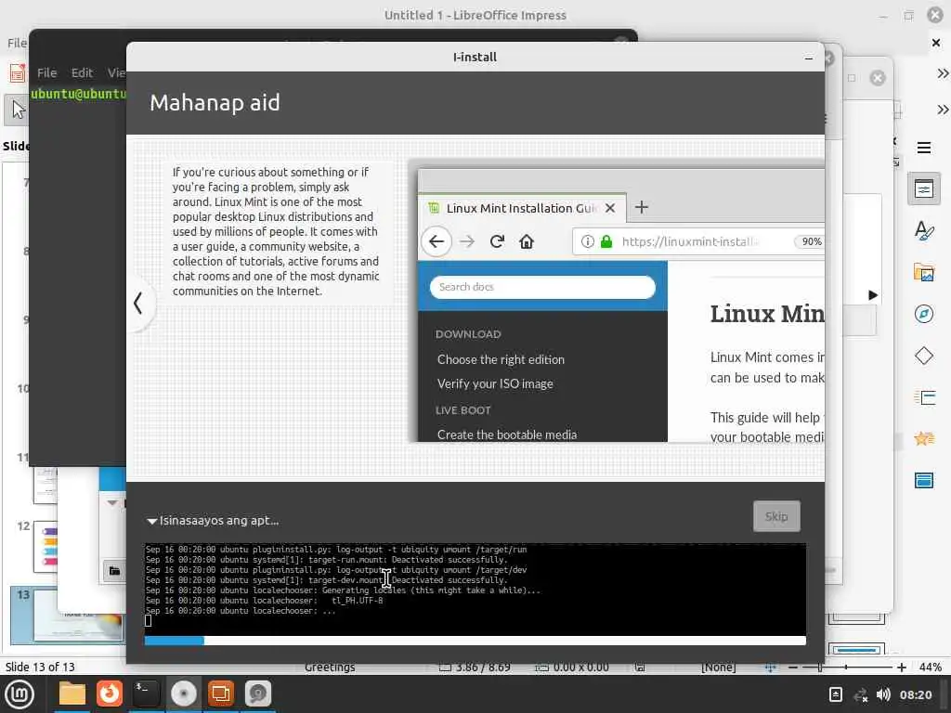Click the Impress new presentation toolbar icon
Image resolution: width=951 pixels, height=713 pixels.
[17, 72]
